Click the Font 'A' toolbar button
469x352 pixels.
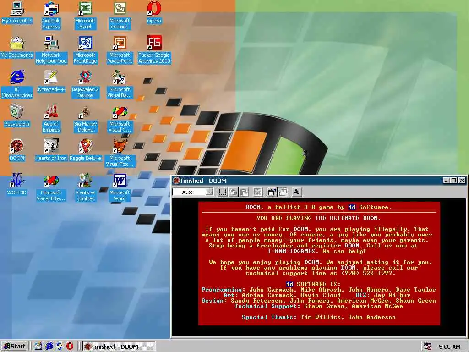pos(296,192)
